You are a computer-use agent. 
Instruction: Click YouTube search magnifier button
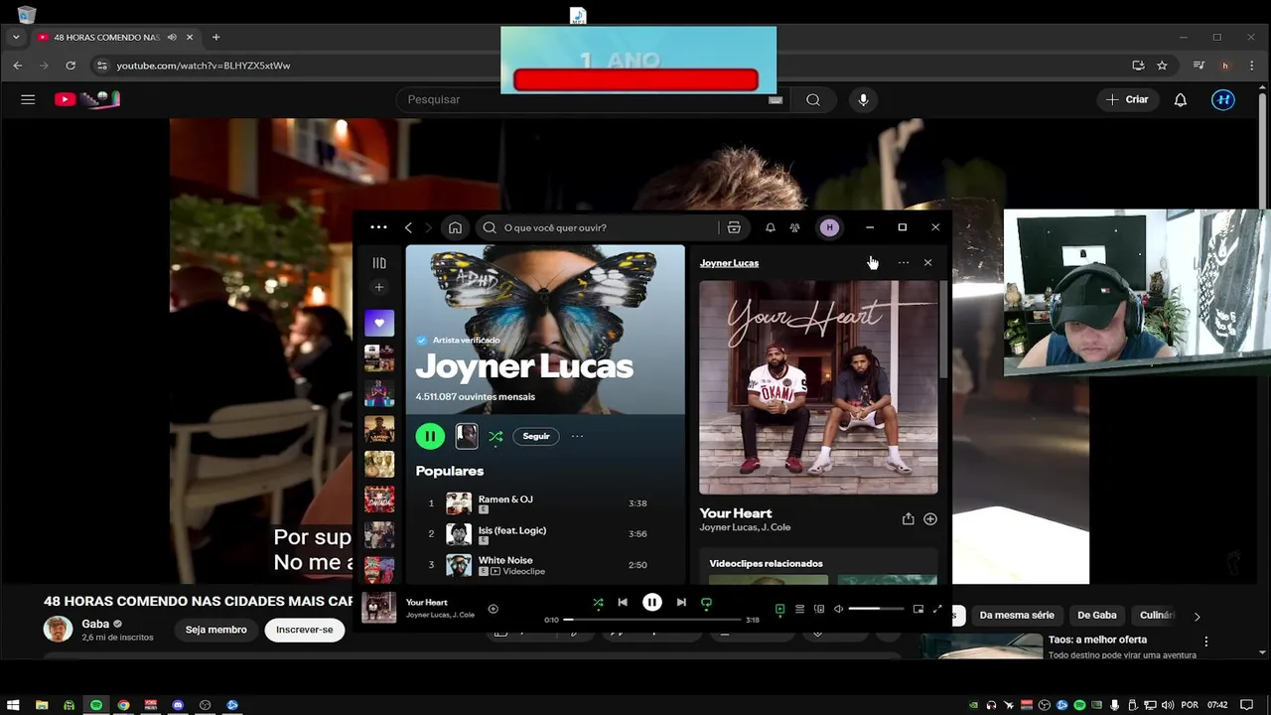[813, 99]
